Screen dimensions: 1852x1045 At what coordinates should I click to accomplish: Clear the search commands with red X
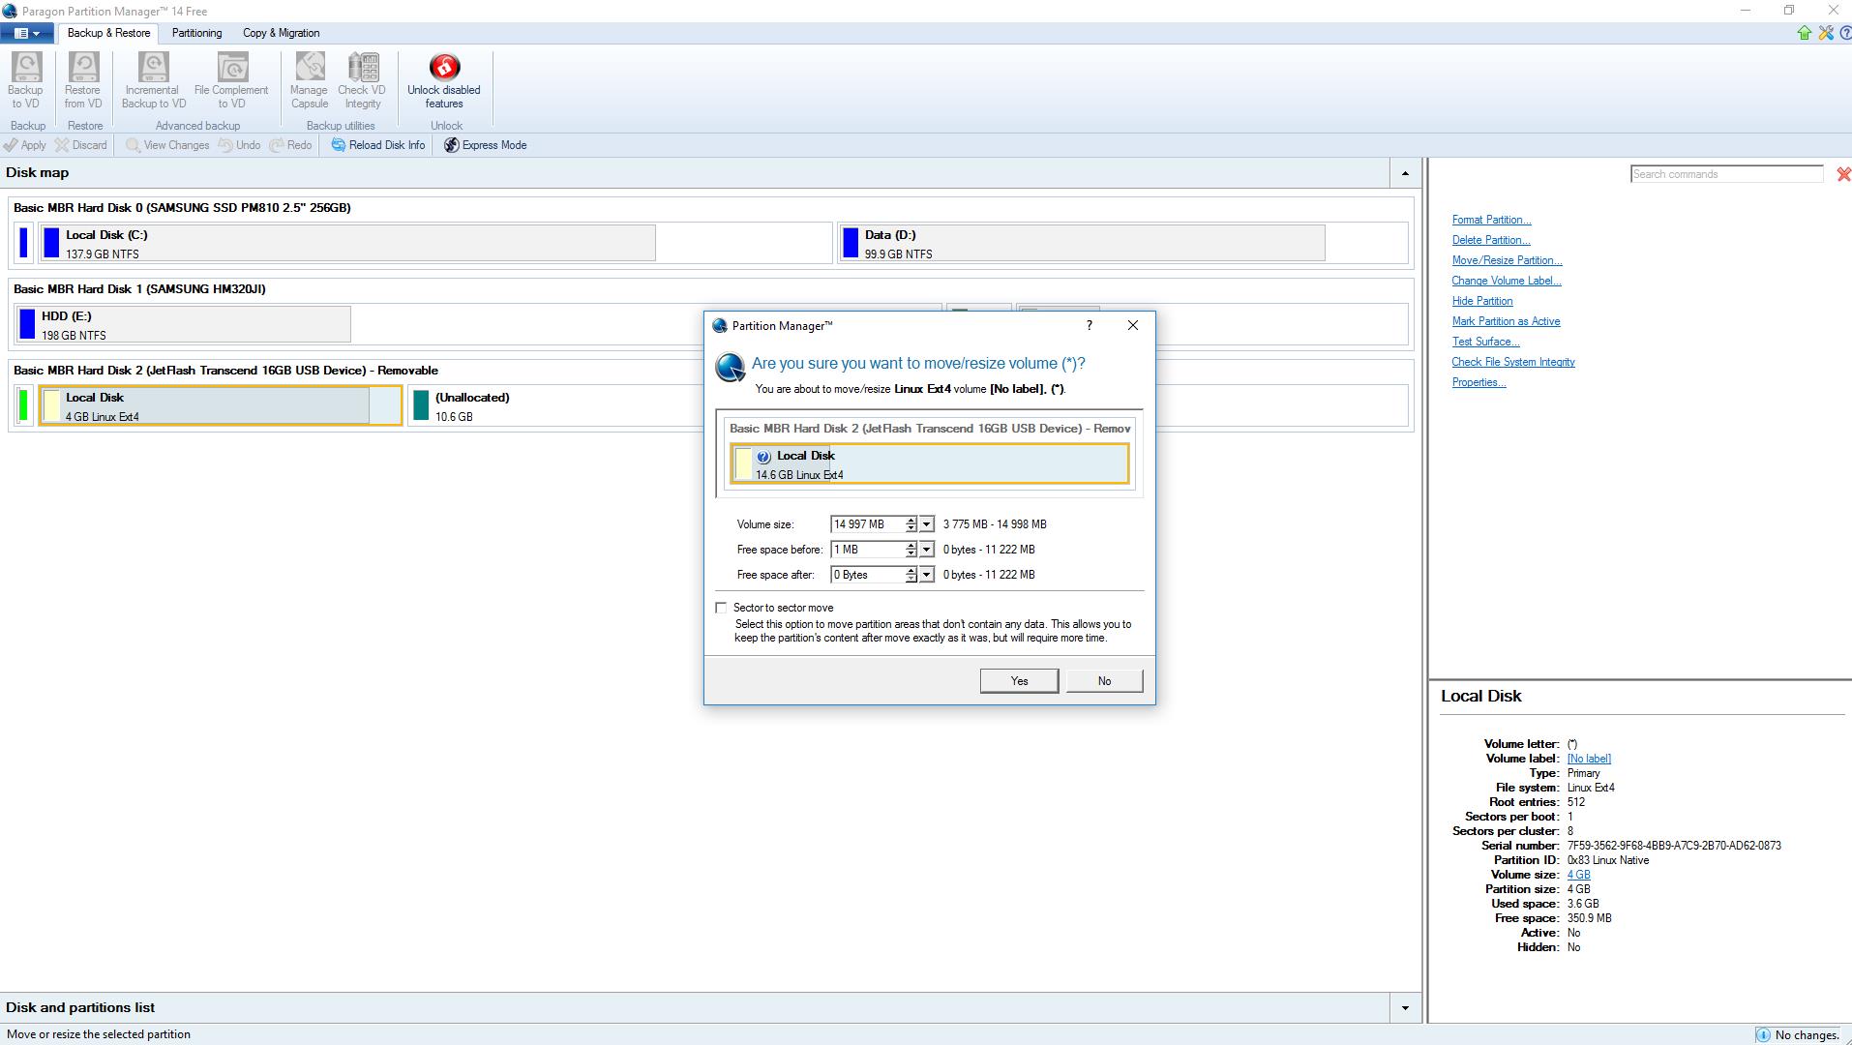click(x=1843, y=174)
